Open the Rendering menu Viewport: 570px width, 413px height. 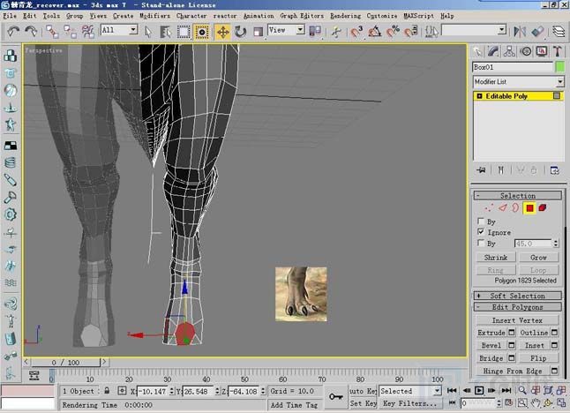click(345, 16)
